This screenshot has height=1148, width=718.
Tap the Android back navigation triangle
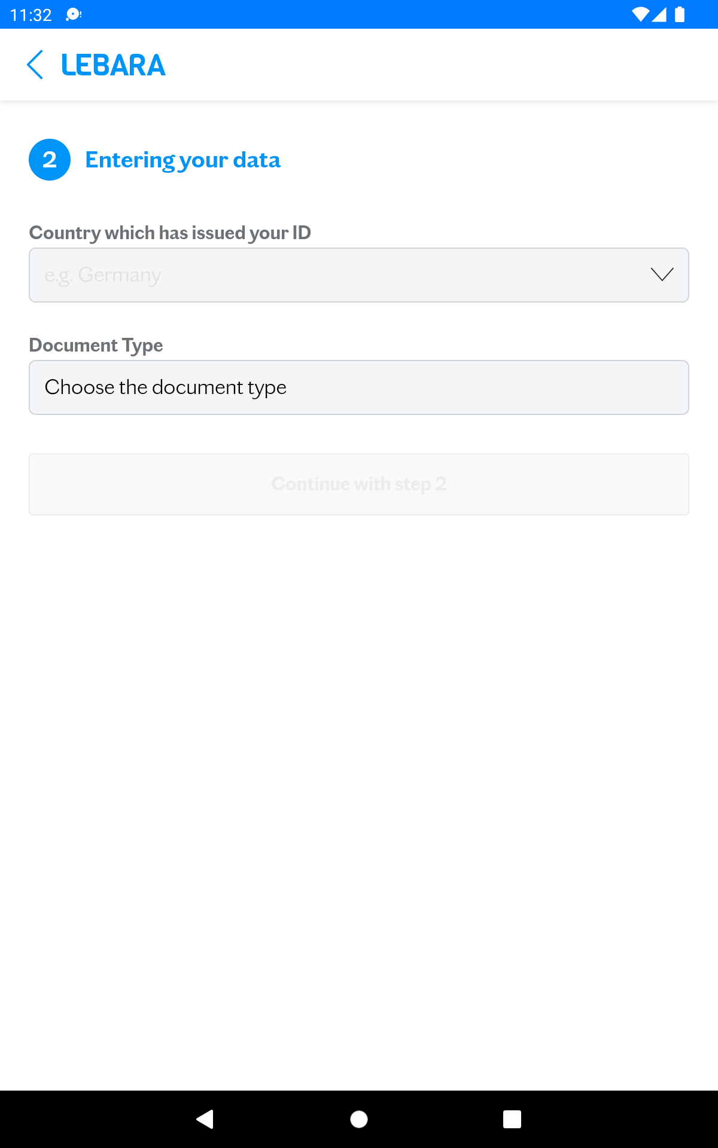coord(205,1119)
